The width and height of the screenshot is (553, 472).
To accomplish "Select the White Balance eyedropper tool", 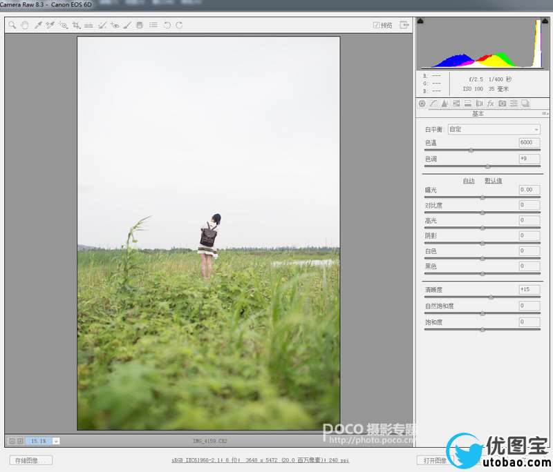I will 38,25.
